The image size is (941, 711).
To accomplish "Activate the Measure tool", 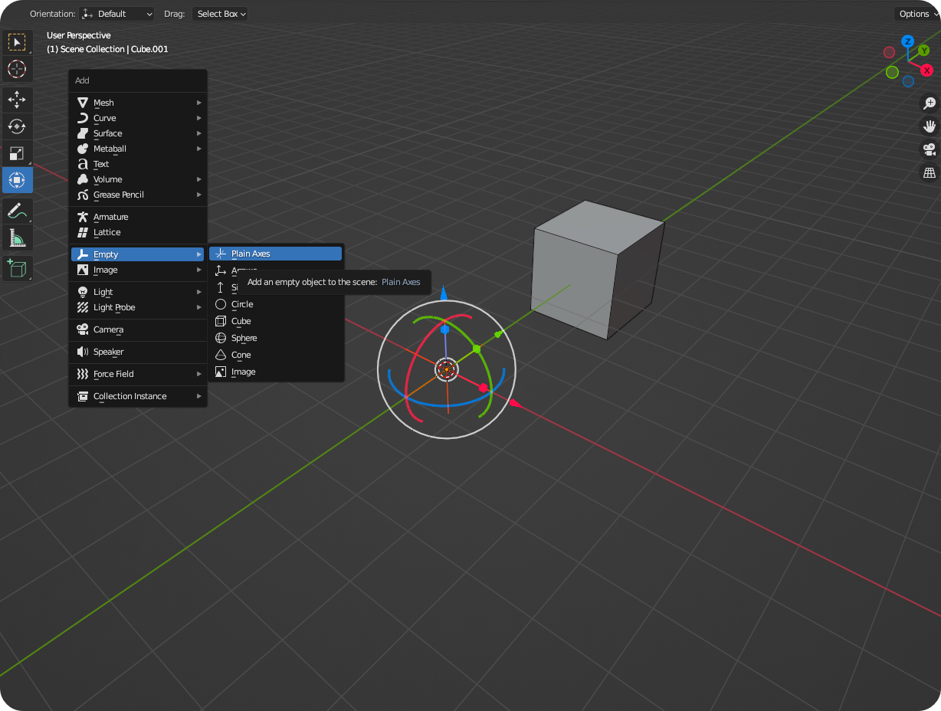I will (x=17, y=238).
